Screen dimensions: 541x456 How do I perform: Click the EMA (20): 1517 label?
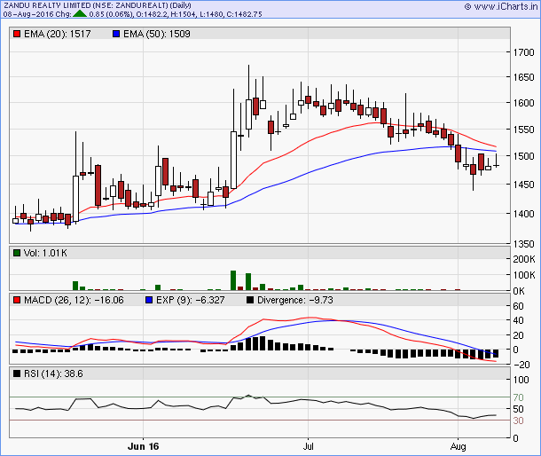pyautogui.click(x=58, y=34)
